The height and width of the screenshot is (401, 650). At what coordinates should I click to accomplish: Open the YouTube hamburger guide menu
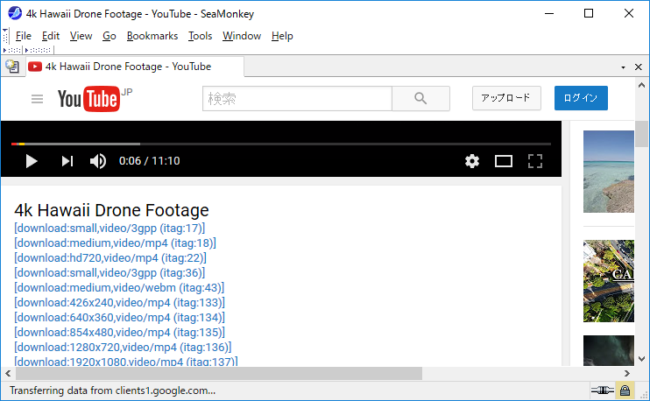(x=38, y=99)
